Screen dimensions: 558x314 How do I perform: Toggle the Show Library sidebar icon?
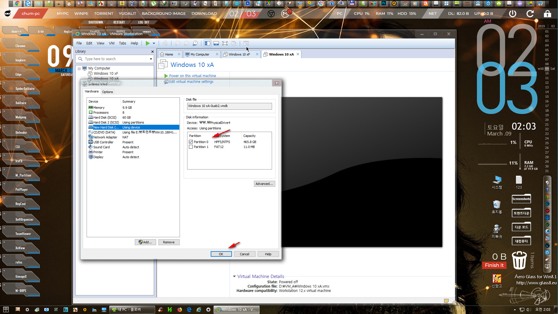click(x=208, y=43)
